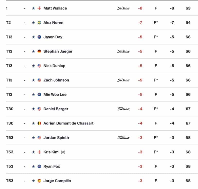Click the Australia flag icon beside Jason Day
Screen dimensions: 198x189
(x=39, y=37)
